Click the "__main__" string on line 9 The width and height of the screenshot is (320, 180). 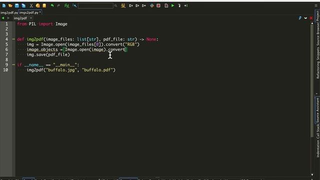coord(65,64)
